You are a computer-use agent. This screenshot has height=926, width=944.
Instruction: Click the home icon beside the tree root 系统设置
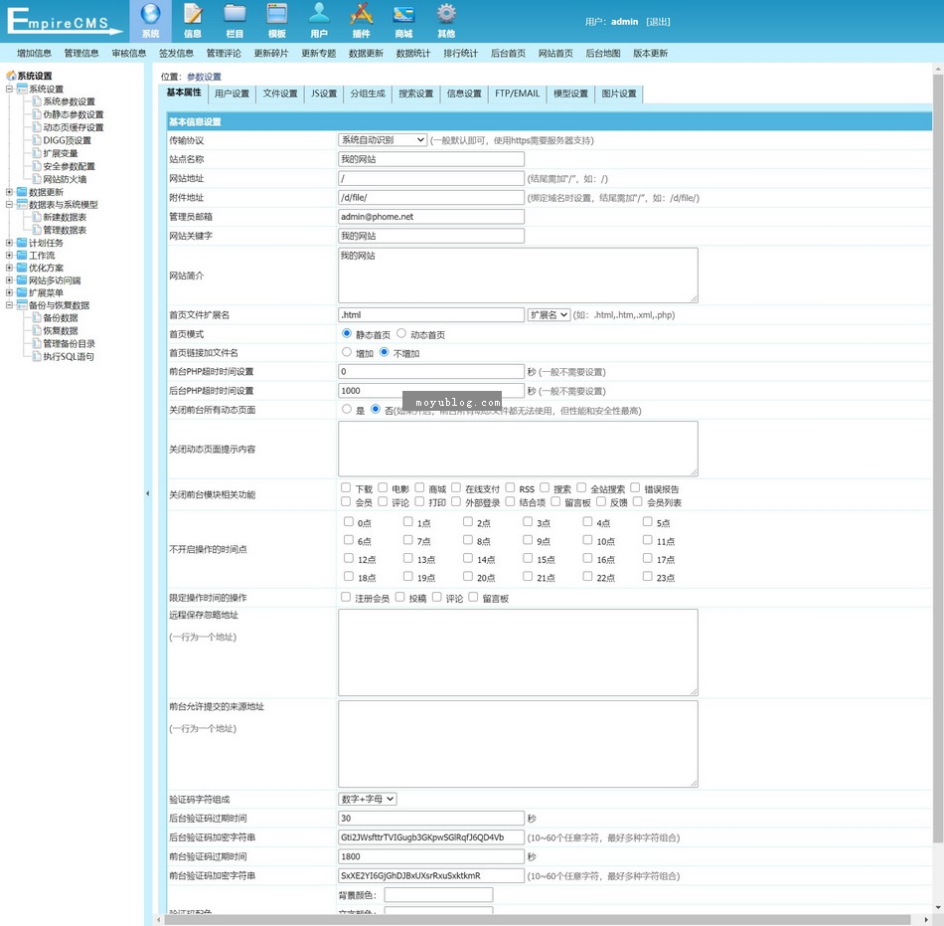pos(11,76)
